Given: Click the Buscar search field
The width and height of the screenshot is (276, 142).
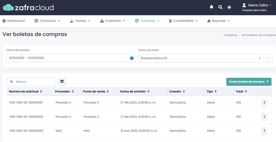Looking at the screenshot, I should (x=31, y=82).
